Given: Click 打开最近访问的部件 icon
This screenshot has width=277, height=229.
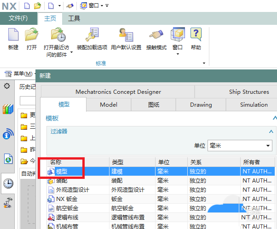Looking at the screenshot, I should [x=58, y=34].
